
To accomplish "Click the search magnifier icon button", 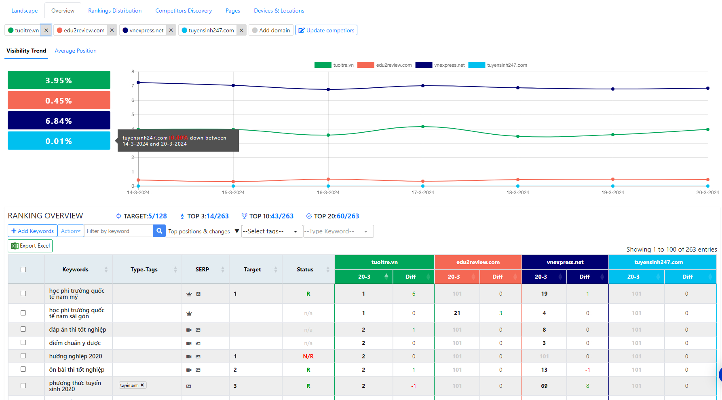I will (159, 231).
